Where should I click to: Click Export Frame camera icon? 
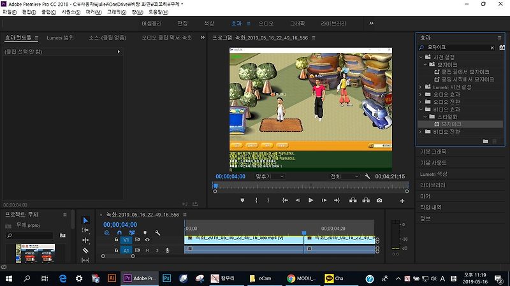[379, 200]
